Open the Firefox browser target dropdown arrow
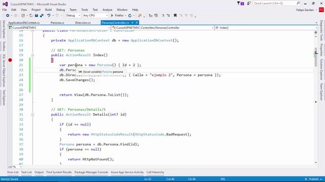 pyautogui.click(x=125, y=16)
